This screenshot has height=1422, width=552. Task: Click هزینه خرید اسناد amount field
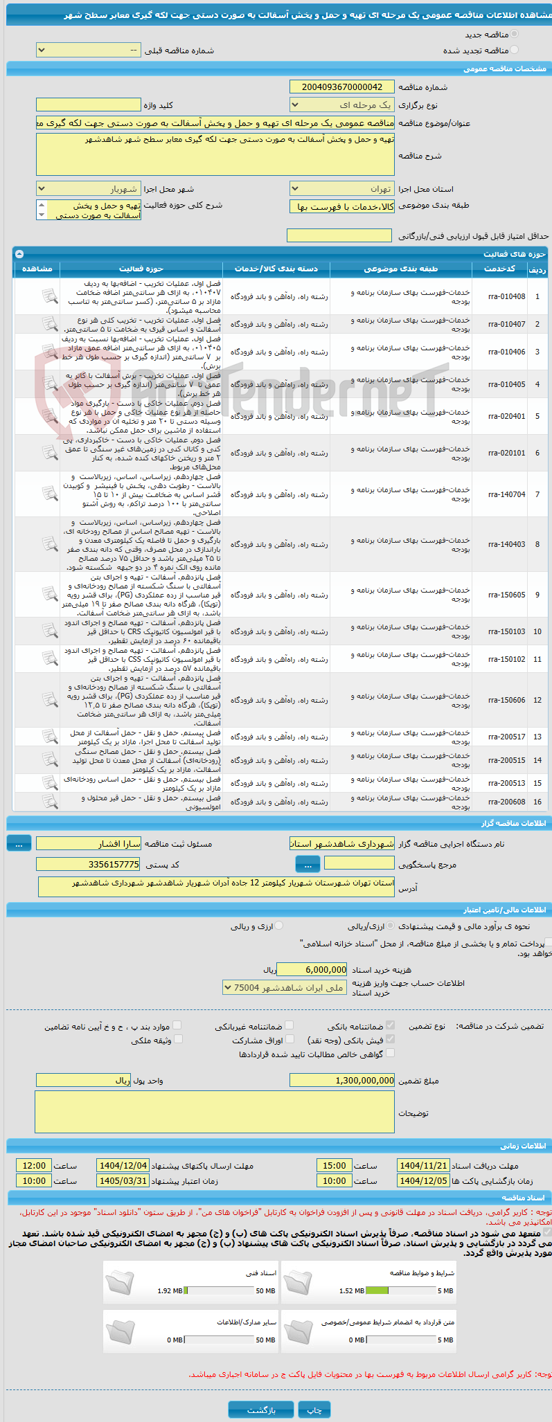[x=312, y=970]
